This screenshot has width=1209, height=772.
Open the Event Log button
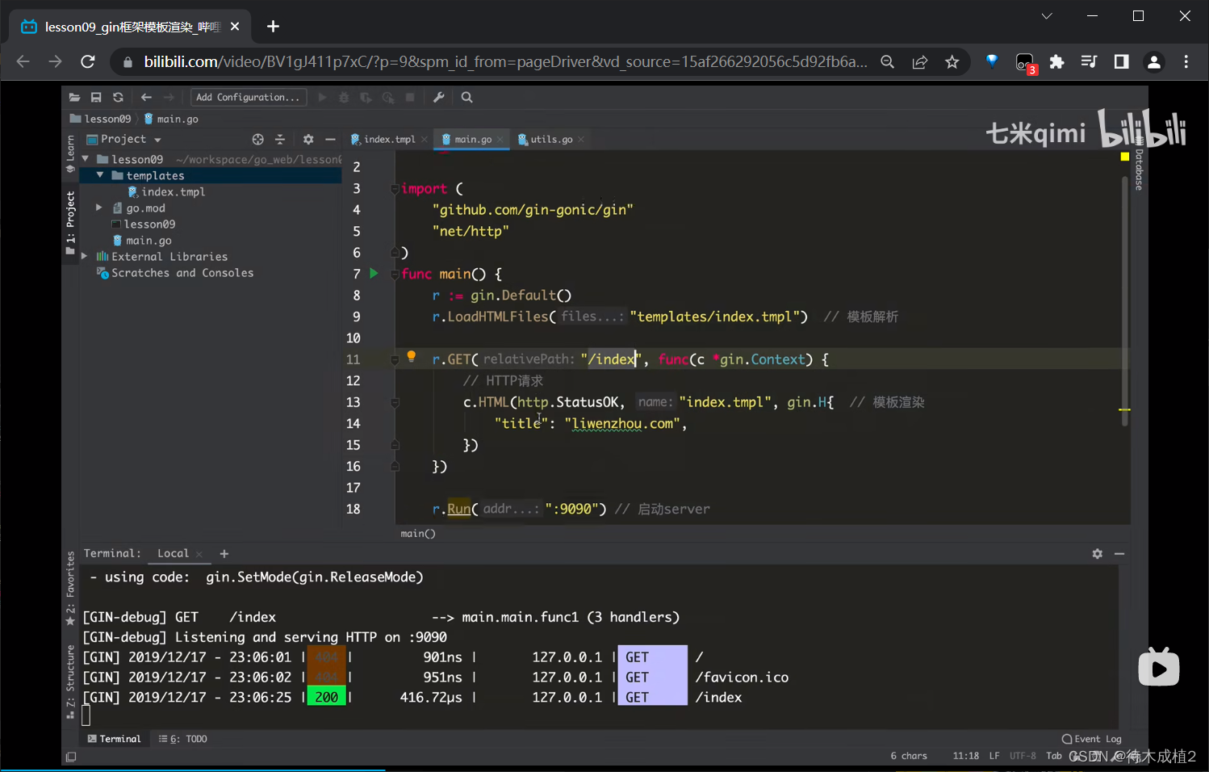pos(1092,739)
